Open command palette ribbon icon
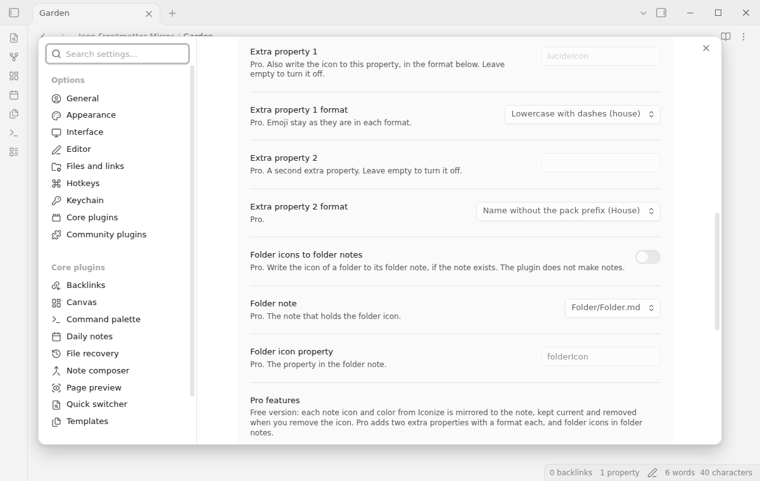 tap(14, 133)
